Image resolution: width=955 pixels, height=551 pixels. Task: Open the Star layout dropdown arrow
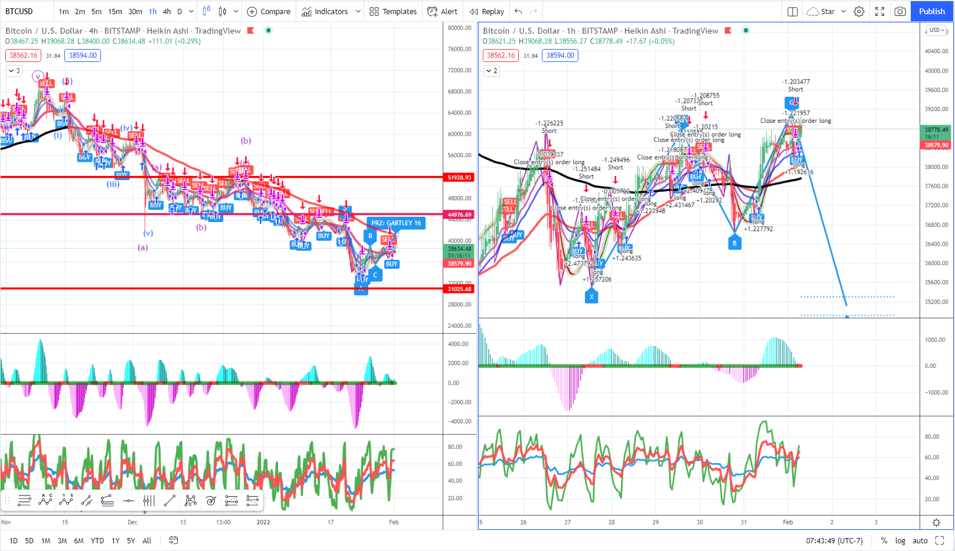[843, 11]
